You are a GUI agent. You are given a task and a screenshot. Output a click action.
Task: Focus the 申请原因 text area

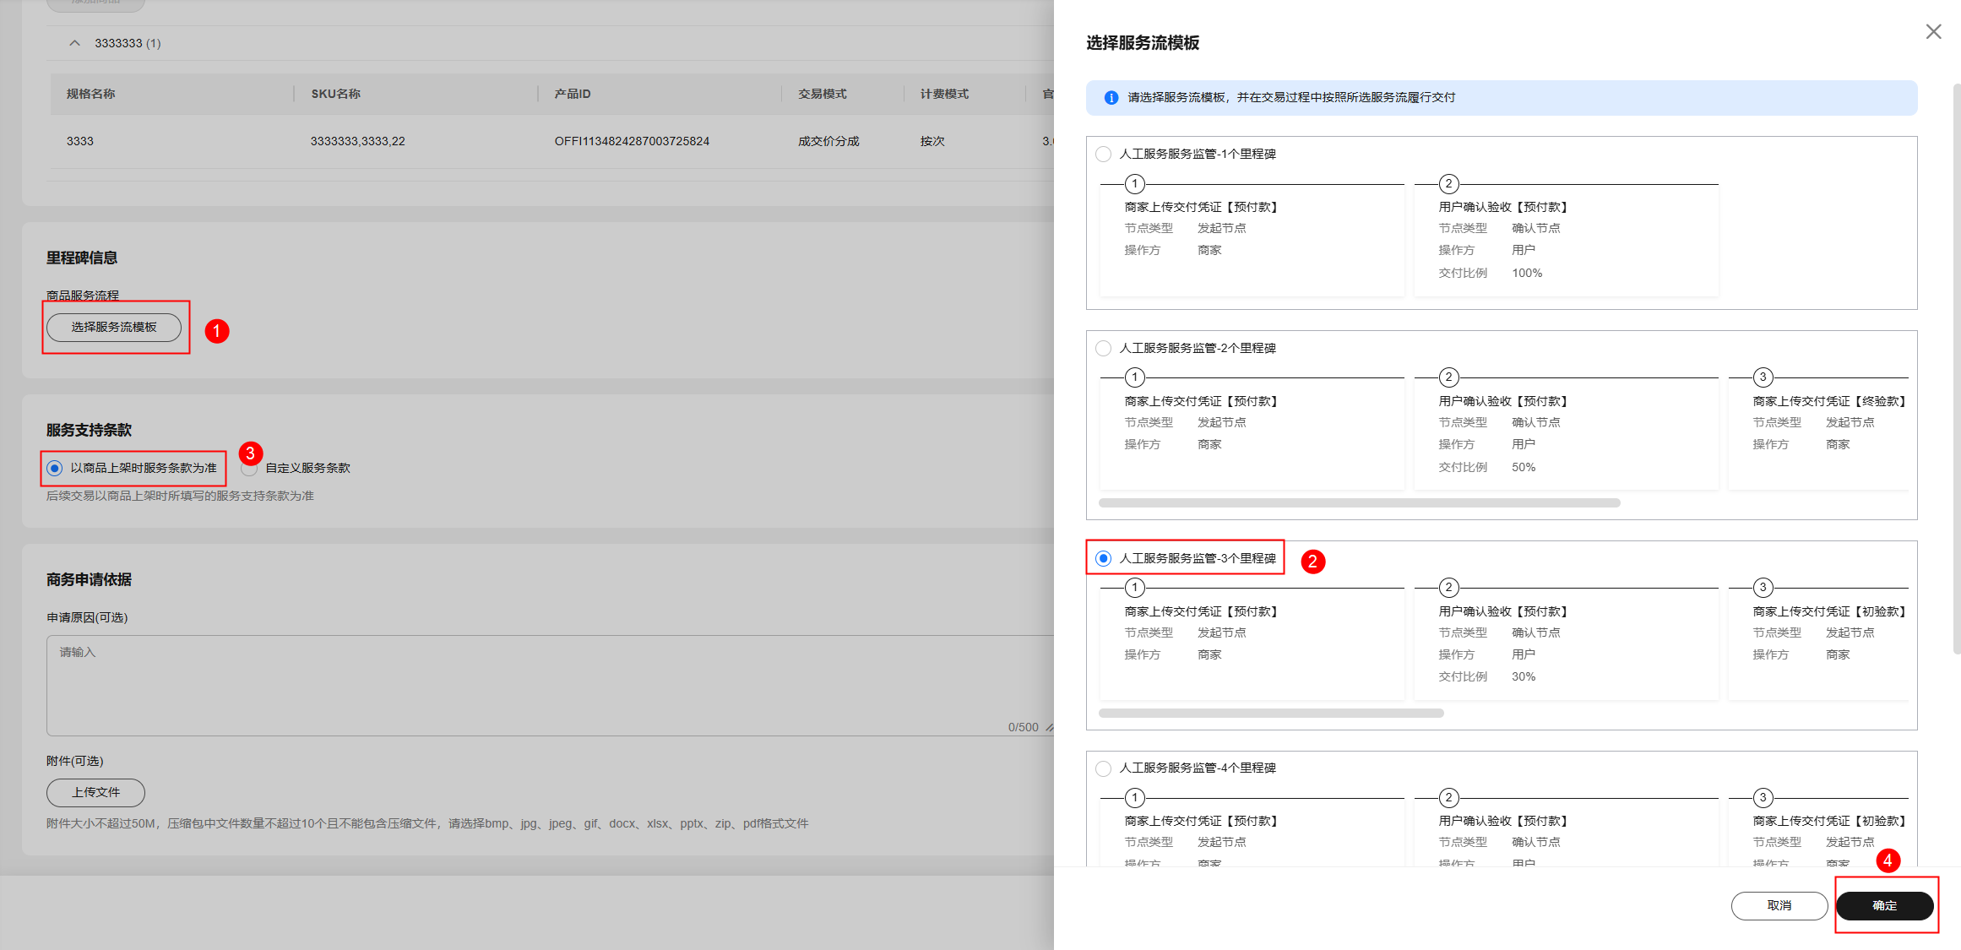(551, 686)
